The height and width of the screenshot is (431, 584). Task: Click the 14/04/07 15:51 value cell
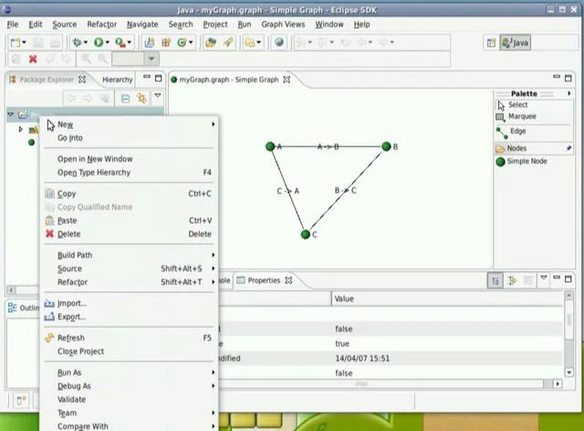pos(448,358)
